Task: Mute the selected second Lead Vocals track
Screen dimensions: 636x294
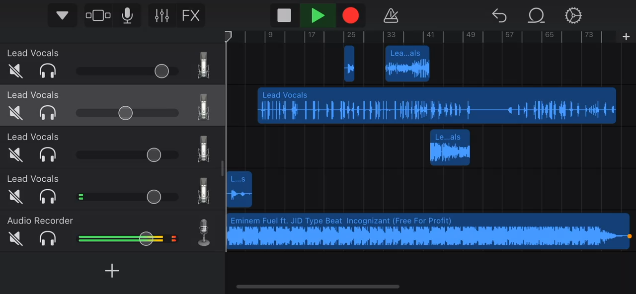Action: click(x=16, y=113)
